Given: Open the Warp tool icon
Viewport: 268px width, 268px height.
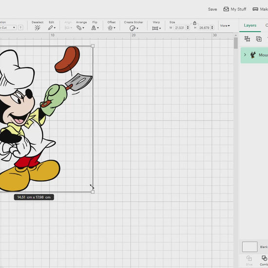Looking at the screenshot, I should [155, 28].
